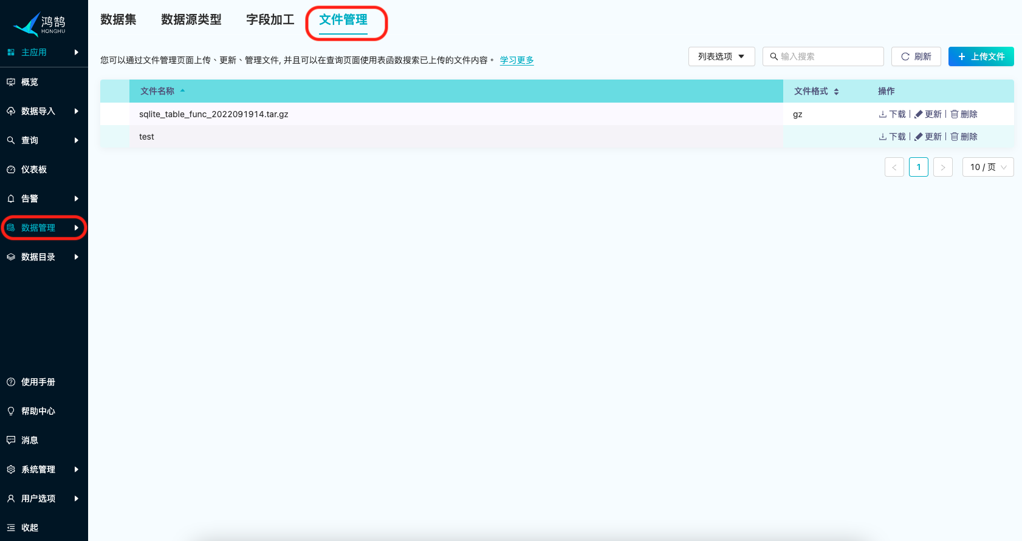Go to previous page arrow
This screenshot has width=1022, height=541.
(x=894, y=167)
